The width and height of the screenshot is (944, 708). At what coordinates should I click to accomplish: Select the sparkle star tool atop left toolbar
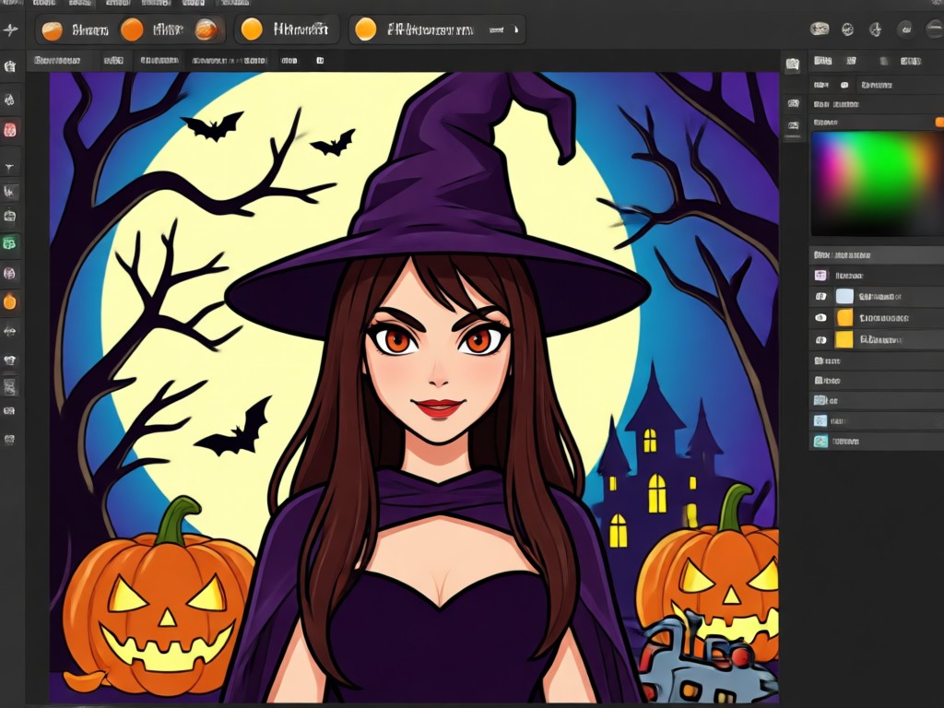[x=10, y=30]
